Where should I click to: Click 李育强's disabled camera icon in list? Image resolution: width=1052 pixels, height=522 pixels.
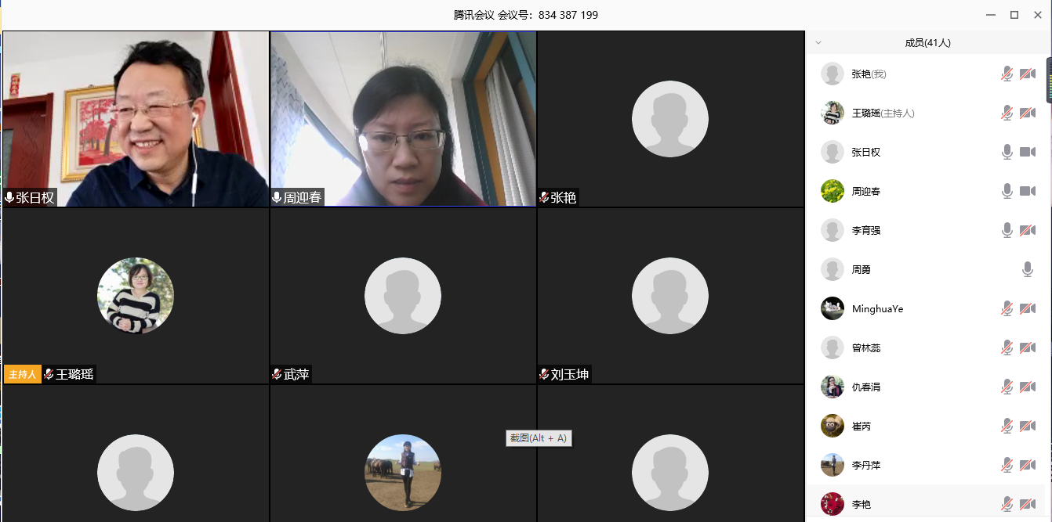pyautogui.click(x=1027, y=231)
